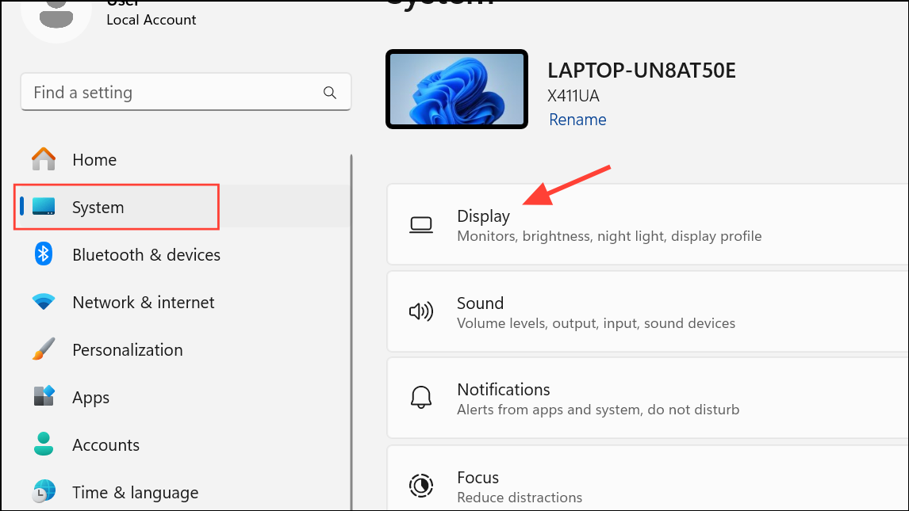The height and width of the screenshot is (511, 909).
Task: Click the Notifications bell icon
Action: pyautogui.click(x=421, y=397)
